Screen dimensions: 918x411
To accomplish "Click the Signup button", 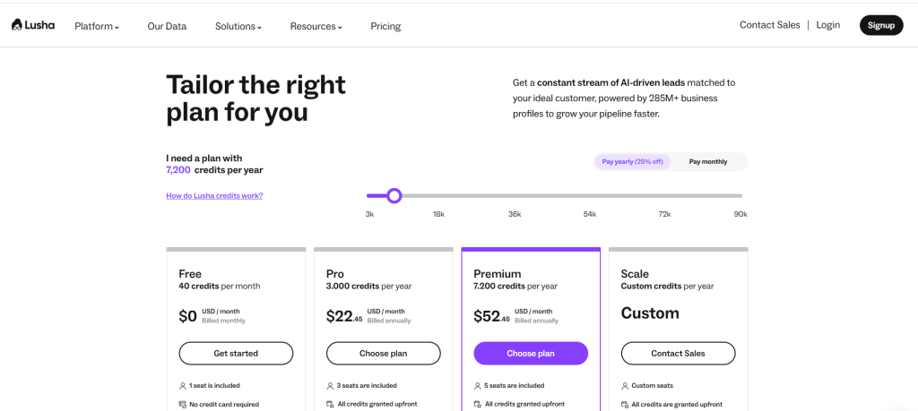I will (x=880, y=25).
